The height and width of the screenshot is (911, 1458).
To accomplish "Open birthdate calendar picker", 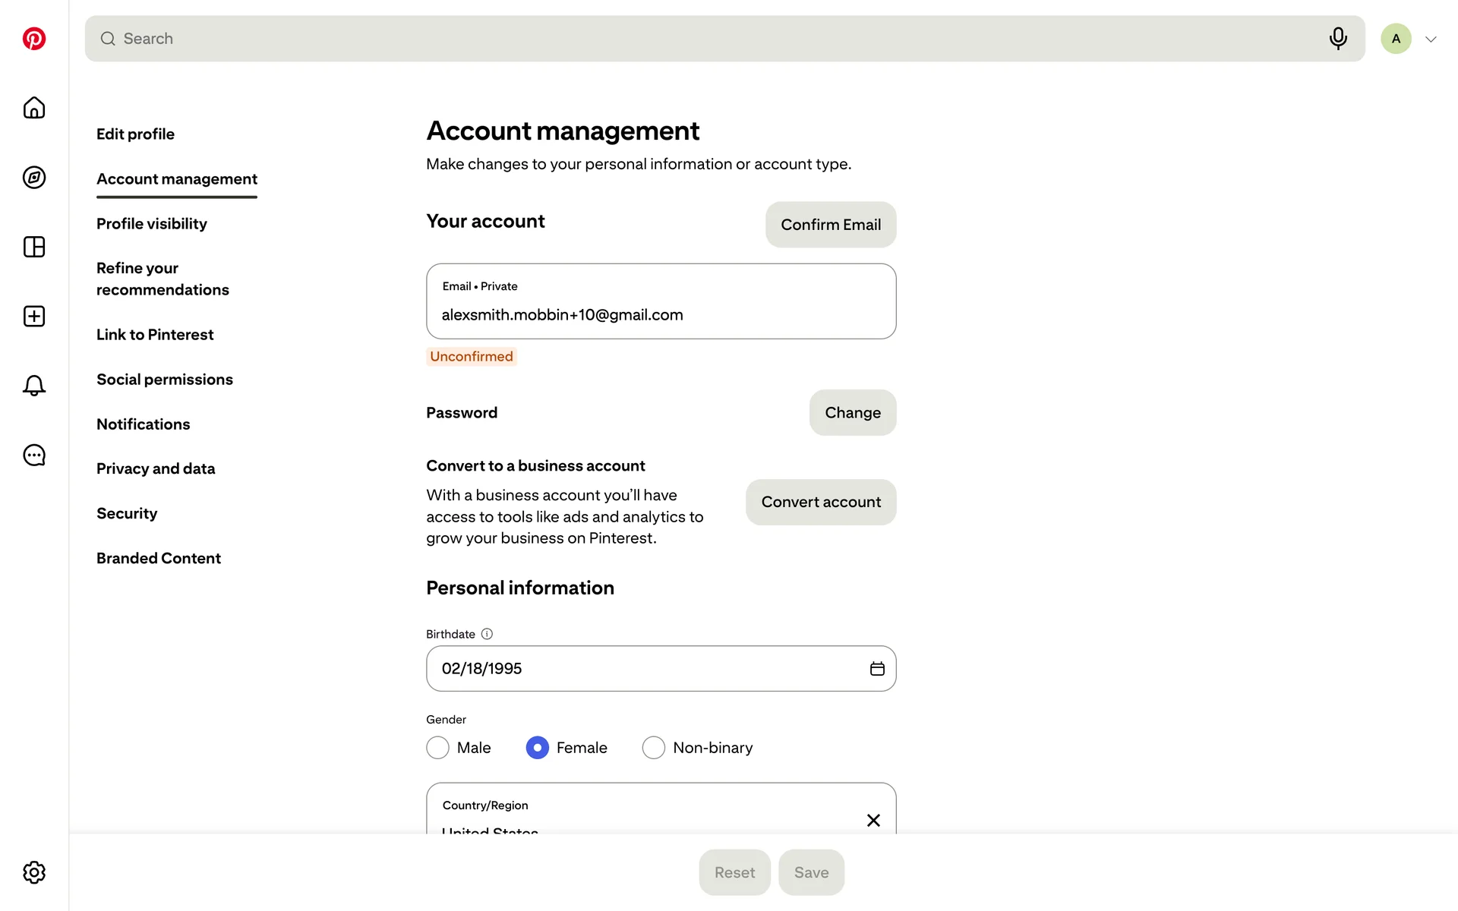I will coord(877,669).
